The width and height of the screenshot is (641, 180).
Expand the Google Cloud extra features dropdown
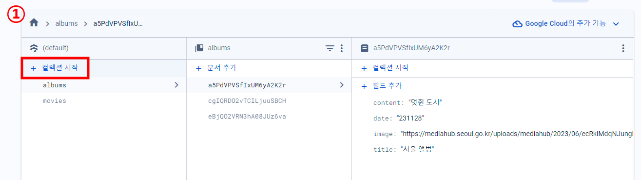tap(616, 24)
